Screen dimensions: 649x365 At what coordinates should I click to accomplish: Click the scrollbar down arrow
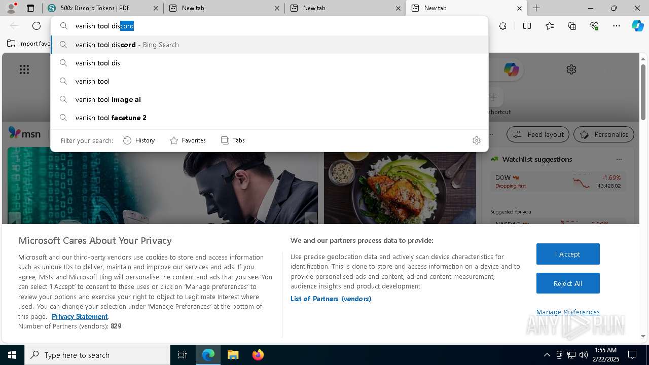643,336
